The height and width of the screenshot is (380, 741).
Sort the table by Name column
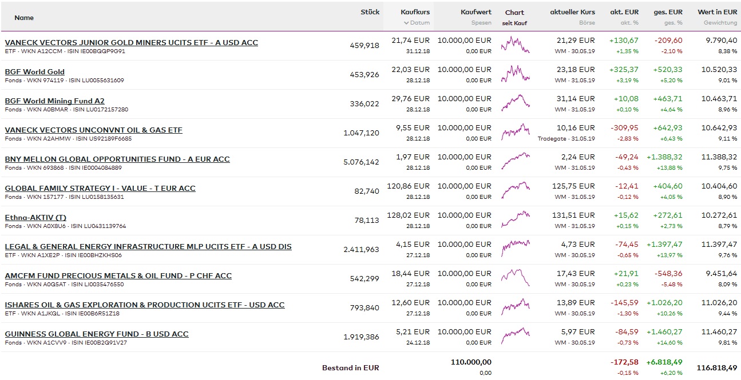[x=24, y=18]
